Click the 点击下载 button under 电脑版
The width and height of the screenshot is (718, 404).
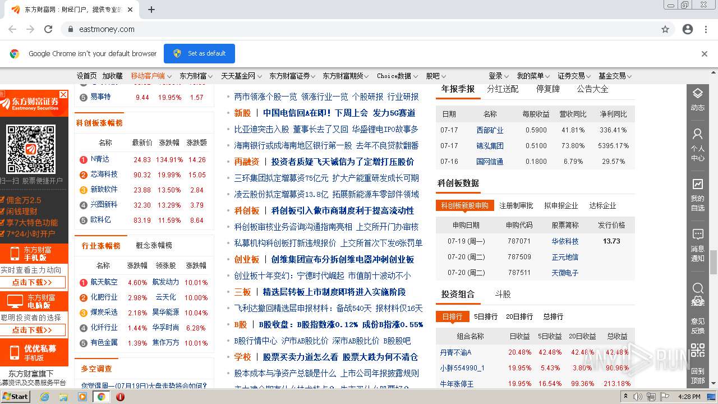point(33,330)
